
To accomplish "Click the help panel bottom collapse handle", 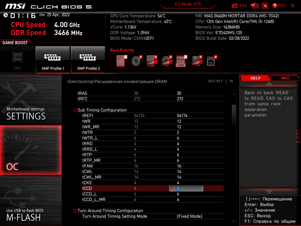I will pyautogui.click(x=269, y=192).
